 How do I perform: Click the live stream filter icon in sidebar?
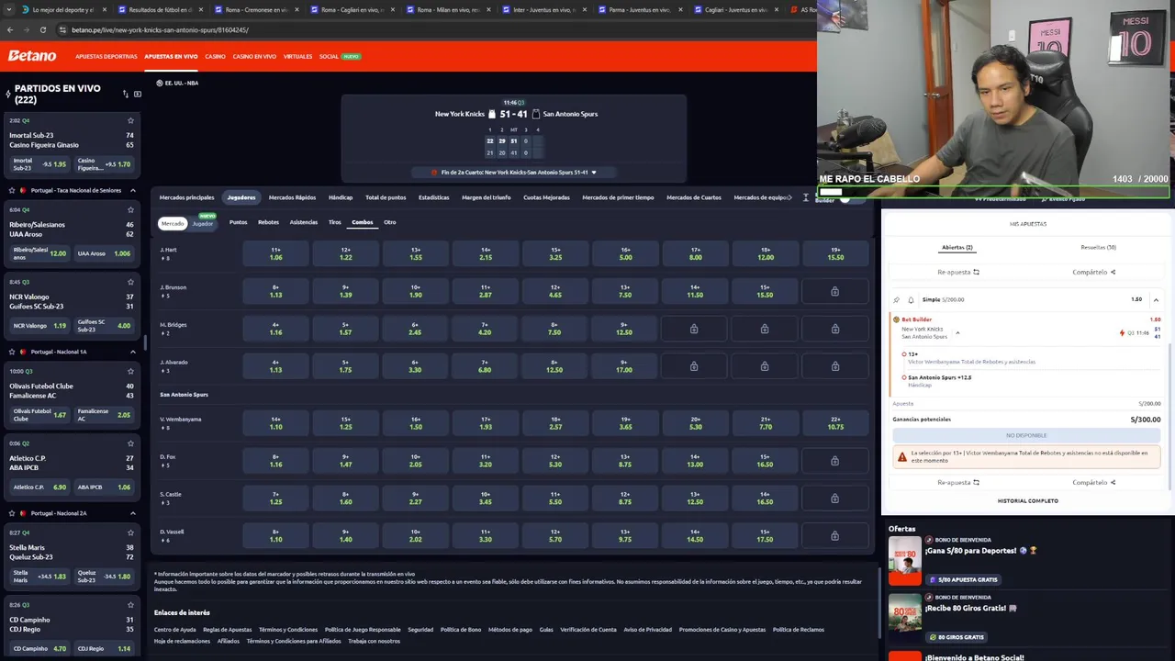coord(138,94)
